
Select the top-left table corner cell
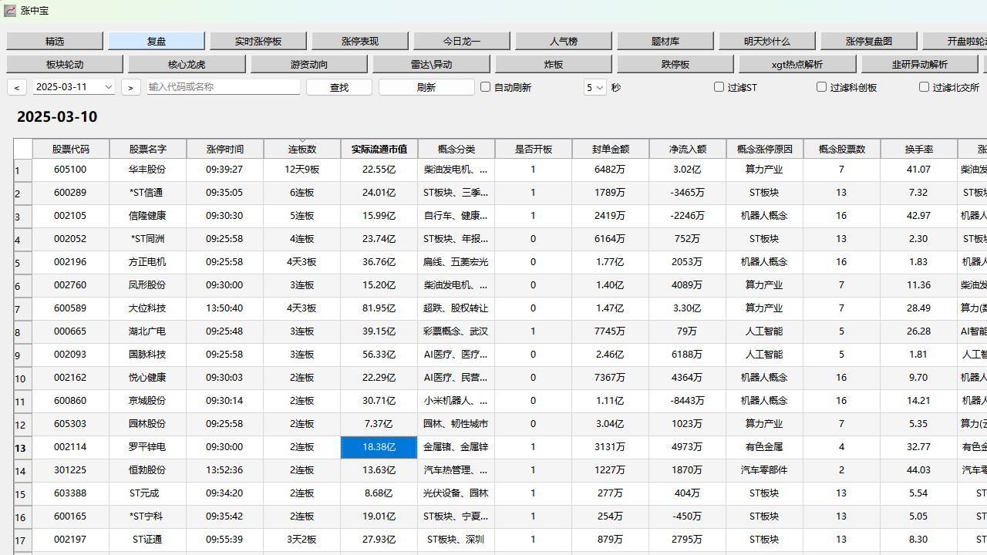coord(23,149)
